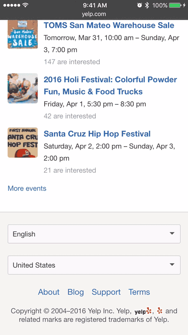Open the Blog footer link
This screenshot has width=188, height=335.
tap(76, 292)
